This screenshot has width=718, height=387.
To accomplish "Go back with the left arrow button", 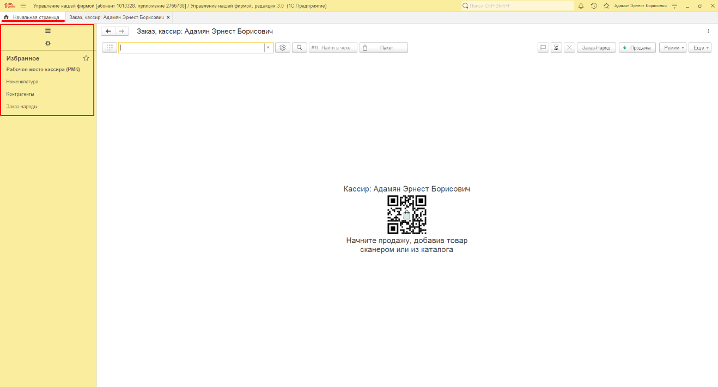I will (108, 32).
